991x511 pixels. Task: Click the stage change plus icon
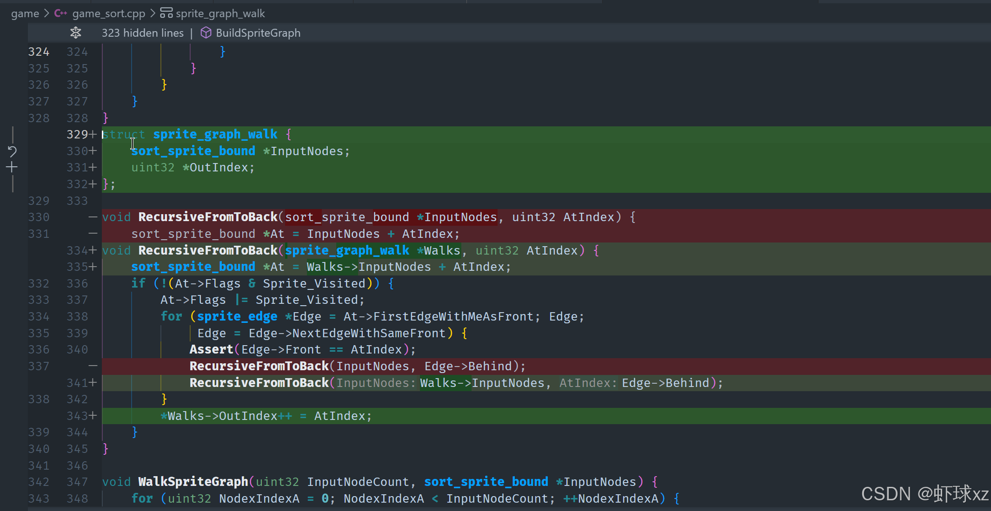pos(12,167)
